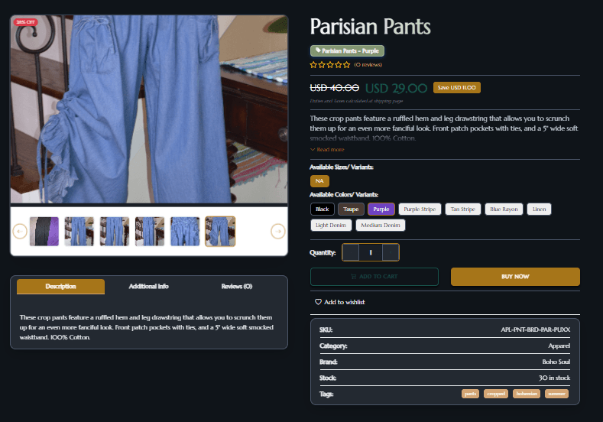This screenshot has width=603, height=422.
Task: Select the fifth close-up thumbnail
Action: (185, 231)
